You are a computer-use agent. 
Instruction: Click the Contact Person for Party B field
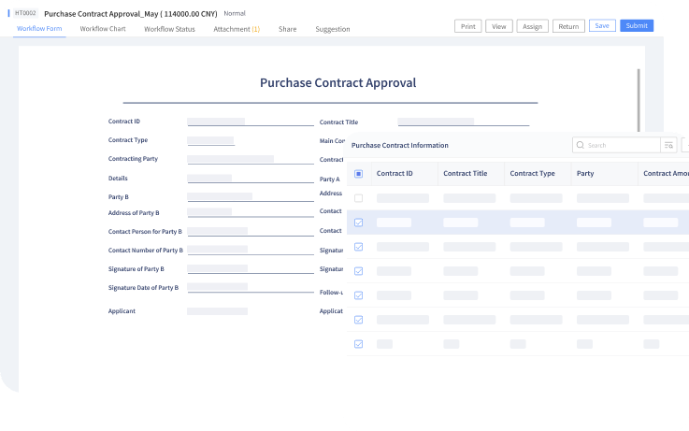(251, 231)
